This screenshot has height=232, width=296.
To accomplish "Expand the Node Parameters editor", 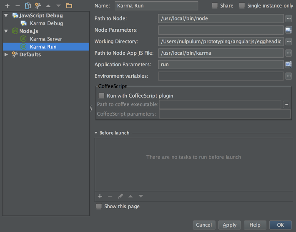I will tap(288, 30).
